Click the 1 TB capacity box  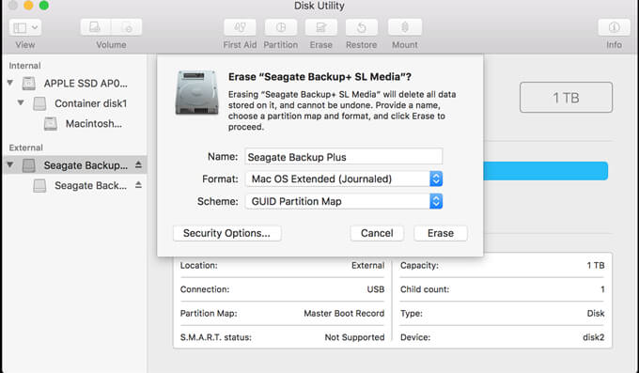[566, 98]
